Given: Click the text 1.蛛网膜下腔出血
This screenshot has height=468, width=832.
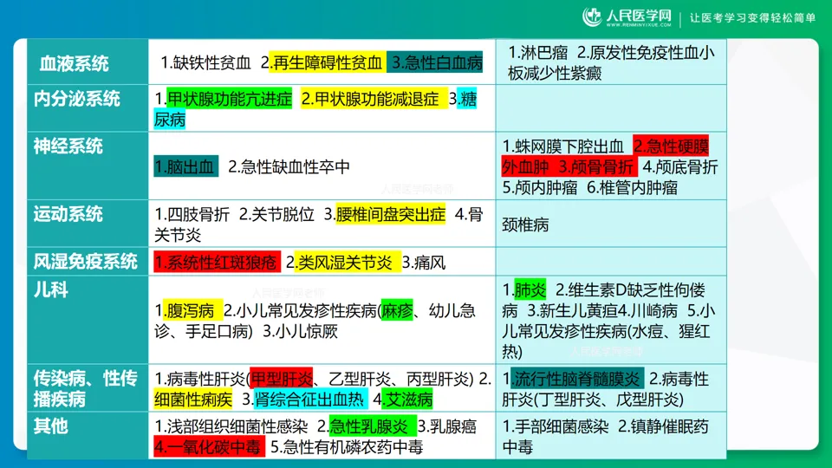Looking at the screenshot, I should coord(563,146).
